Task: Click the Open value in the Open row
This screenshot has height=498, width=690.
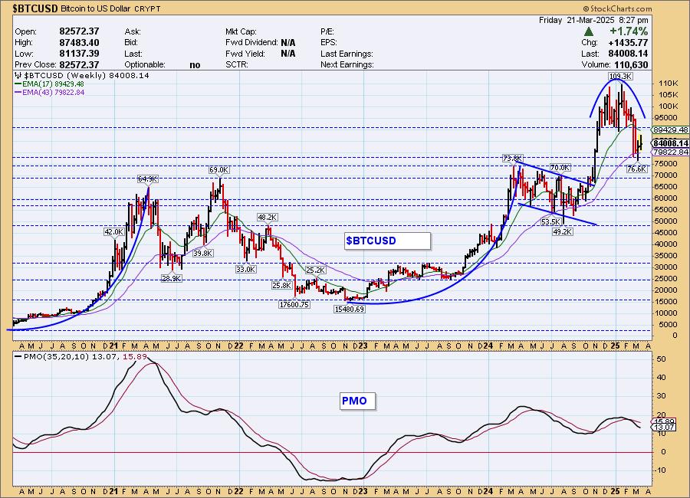Action: pos(79,31)
